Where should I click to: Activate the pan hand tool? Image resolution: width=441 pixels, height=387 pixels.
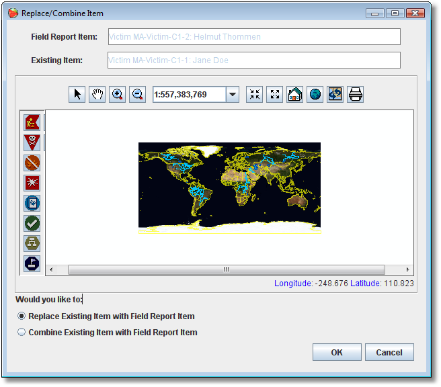click(97, 95)
